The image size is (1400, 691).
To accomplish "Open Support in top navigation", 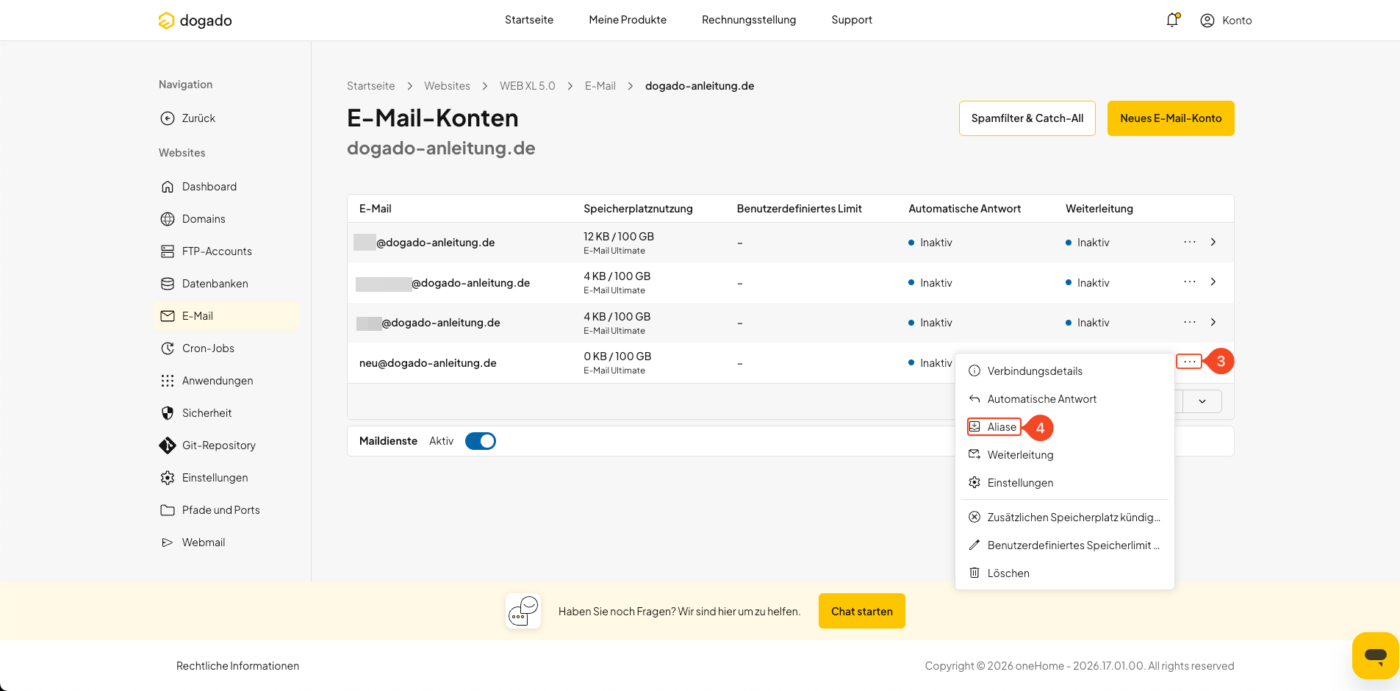I will click(x=852, y=20).
